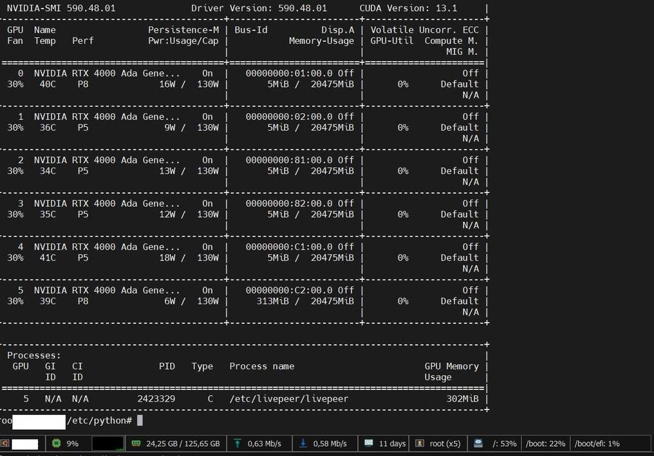Click the Persistence-M column header
This screenshot has height=456, width=654.
pyautogui.click(x=183, y=30)
